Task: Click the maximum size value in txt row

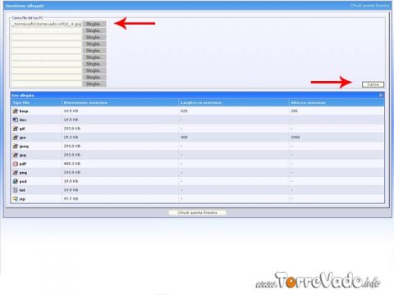Action: point(71,190)
